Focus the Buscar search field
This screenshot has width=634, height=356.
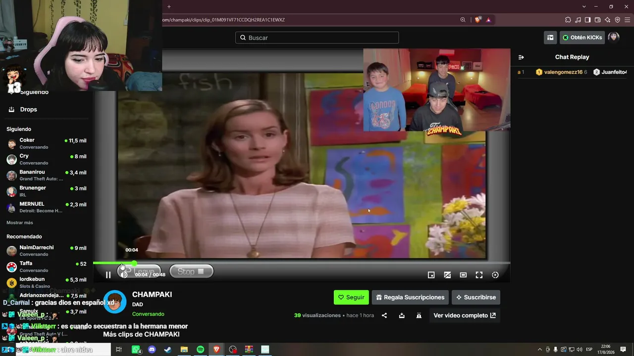(317, 38)
